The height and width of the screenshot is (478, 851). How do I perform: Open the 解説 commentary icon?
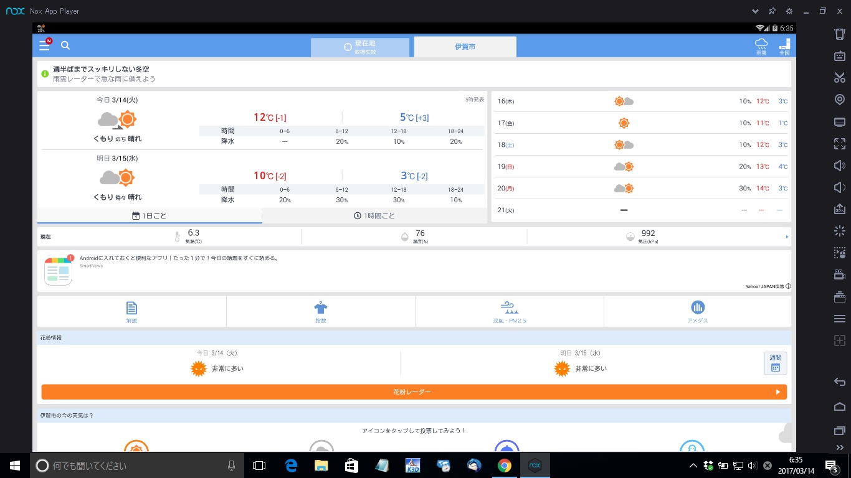[131, 311]
